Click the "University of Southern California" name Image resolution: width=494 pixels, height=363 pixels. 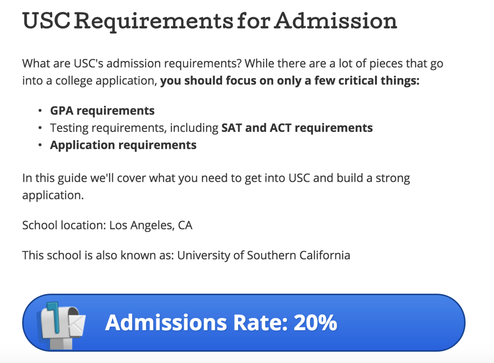pyautogui.click(x=264, y=256)
